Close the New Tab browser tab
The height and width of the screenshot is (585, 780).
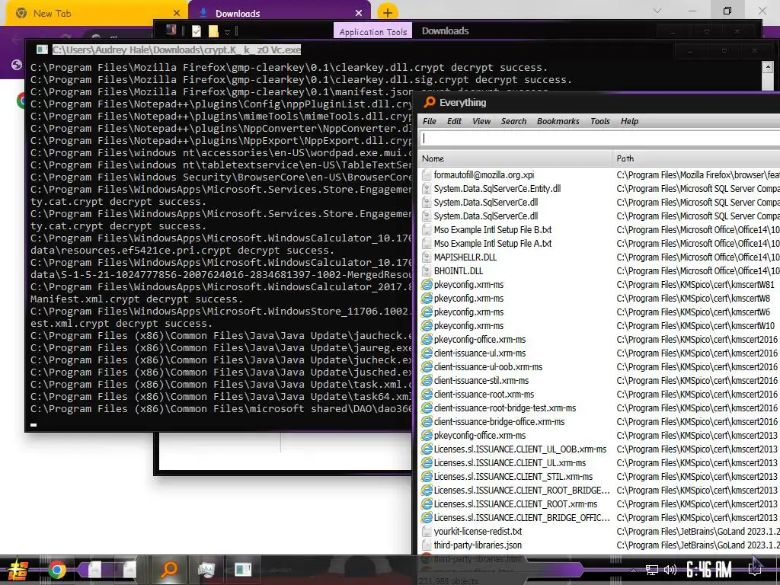(x=177, y=13)
